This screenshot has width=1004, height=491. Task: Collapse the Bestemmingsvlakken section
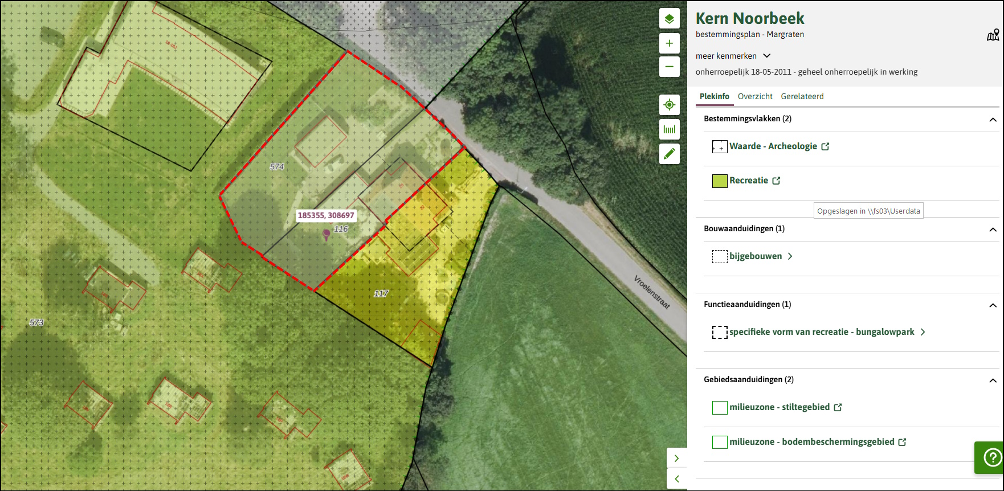pyautogui.click(x=993, y=120)
